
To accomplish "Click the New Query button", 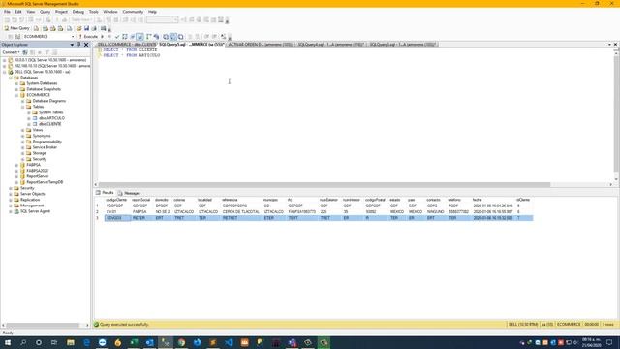I will click(17, 28).
